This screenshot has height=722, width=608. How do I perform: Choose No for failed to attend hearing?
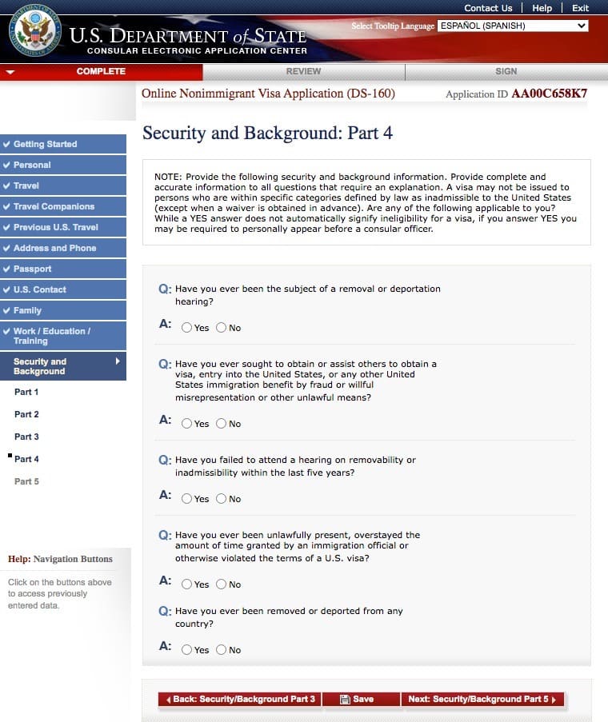[x=222, y=499]
